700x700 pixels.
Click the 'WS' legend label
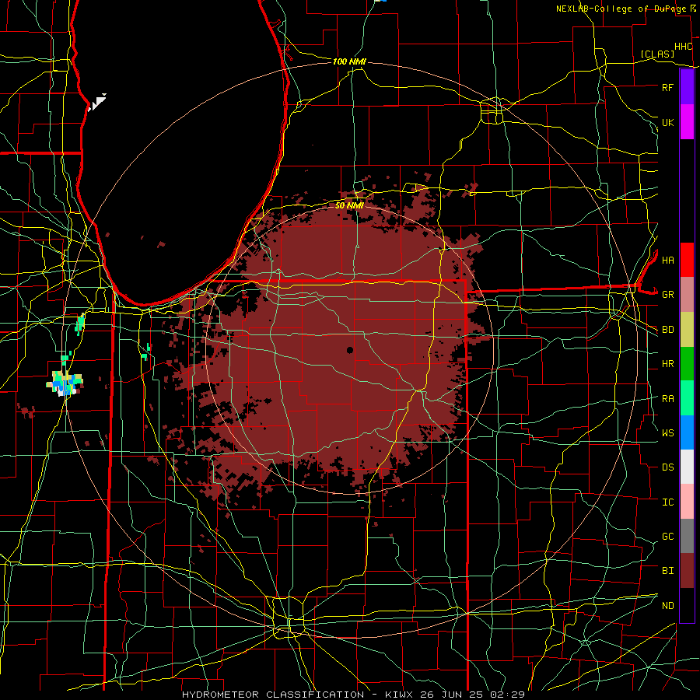pos(667,433)
